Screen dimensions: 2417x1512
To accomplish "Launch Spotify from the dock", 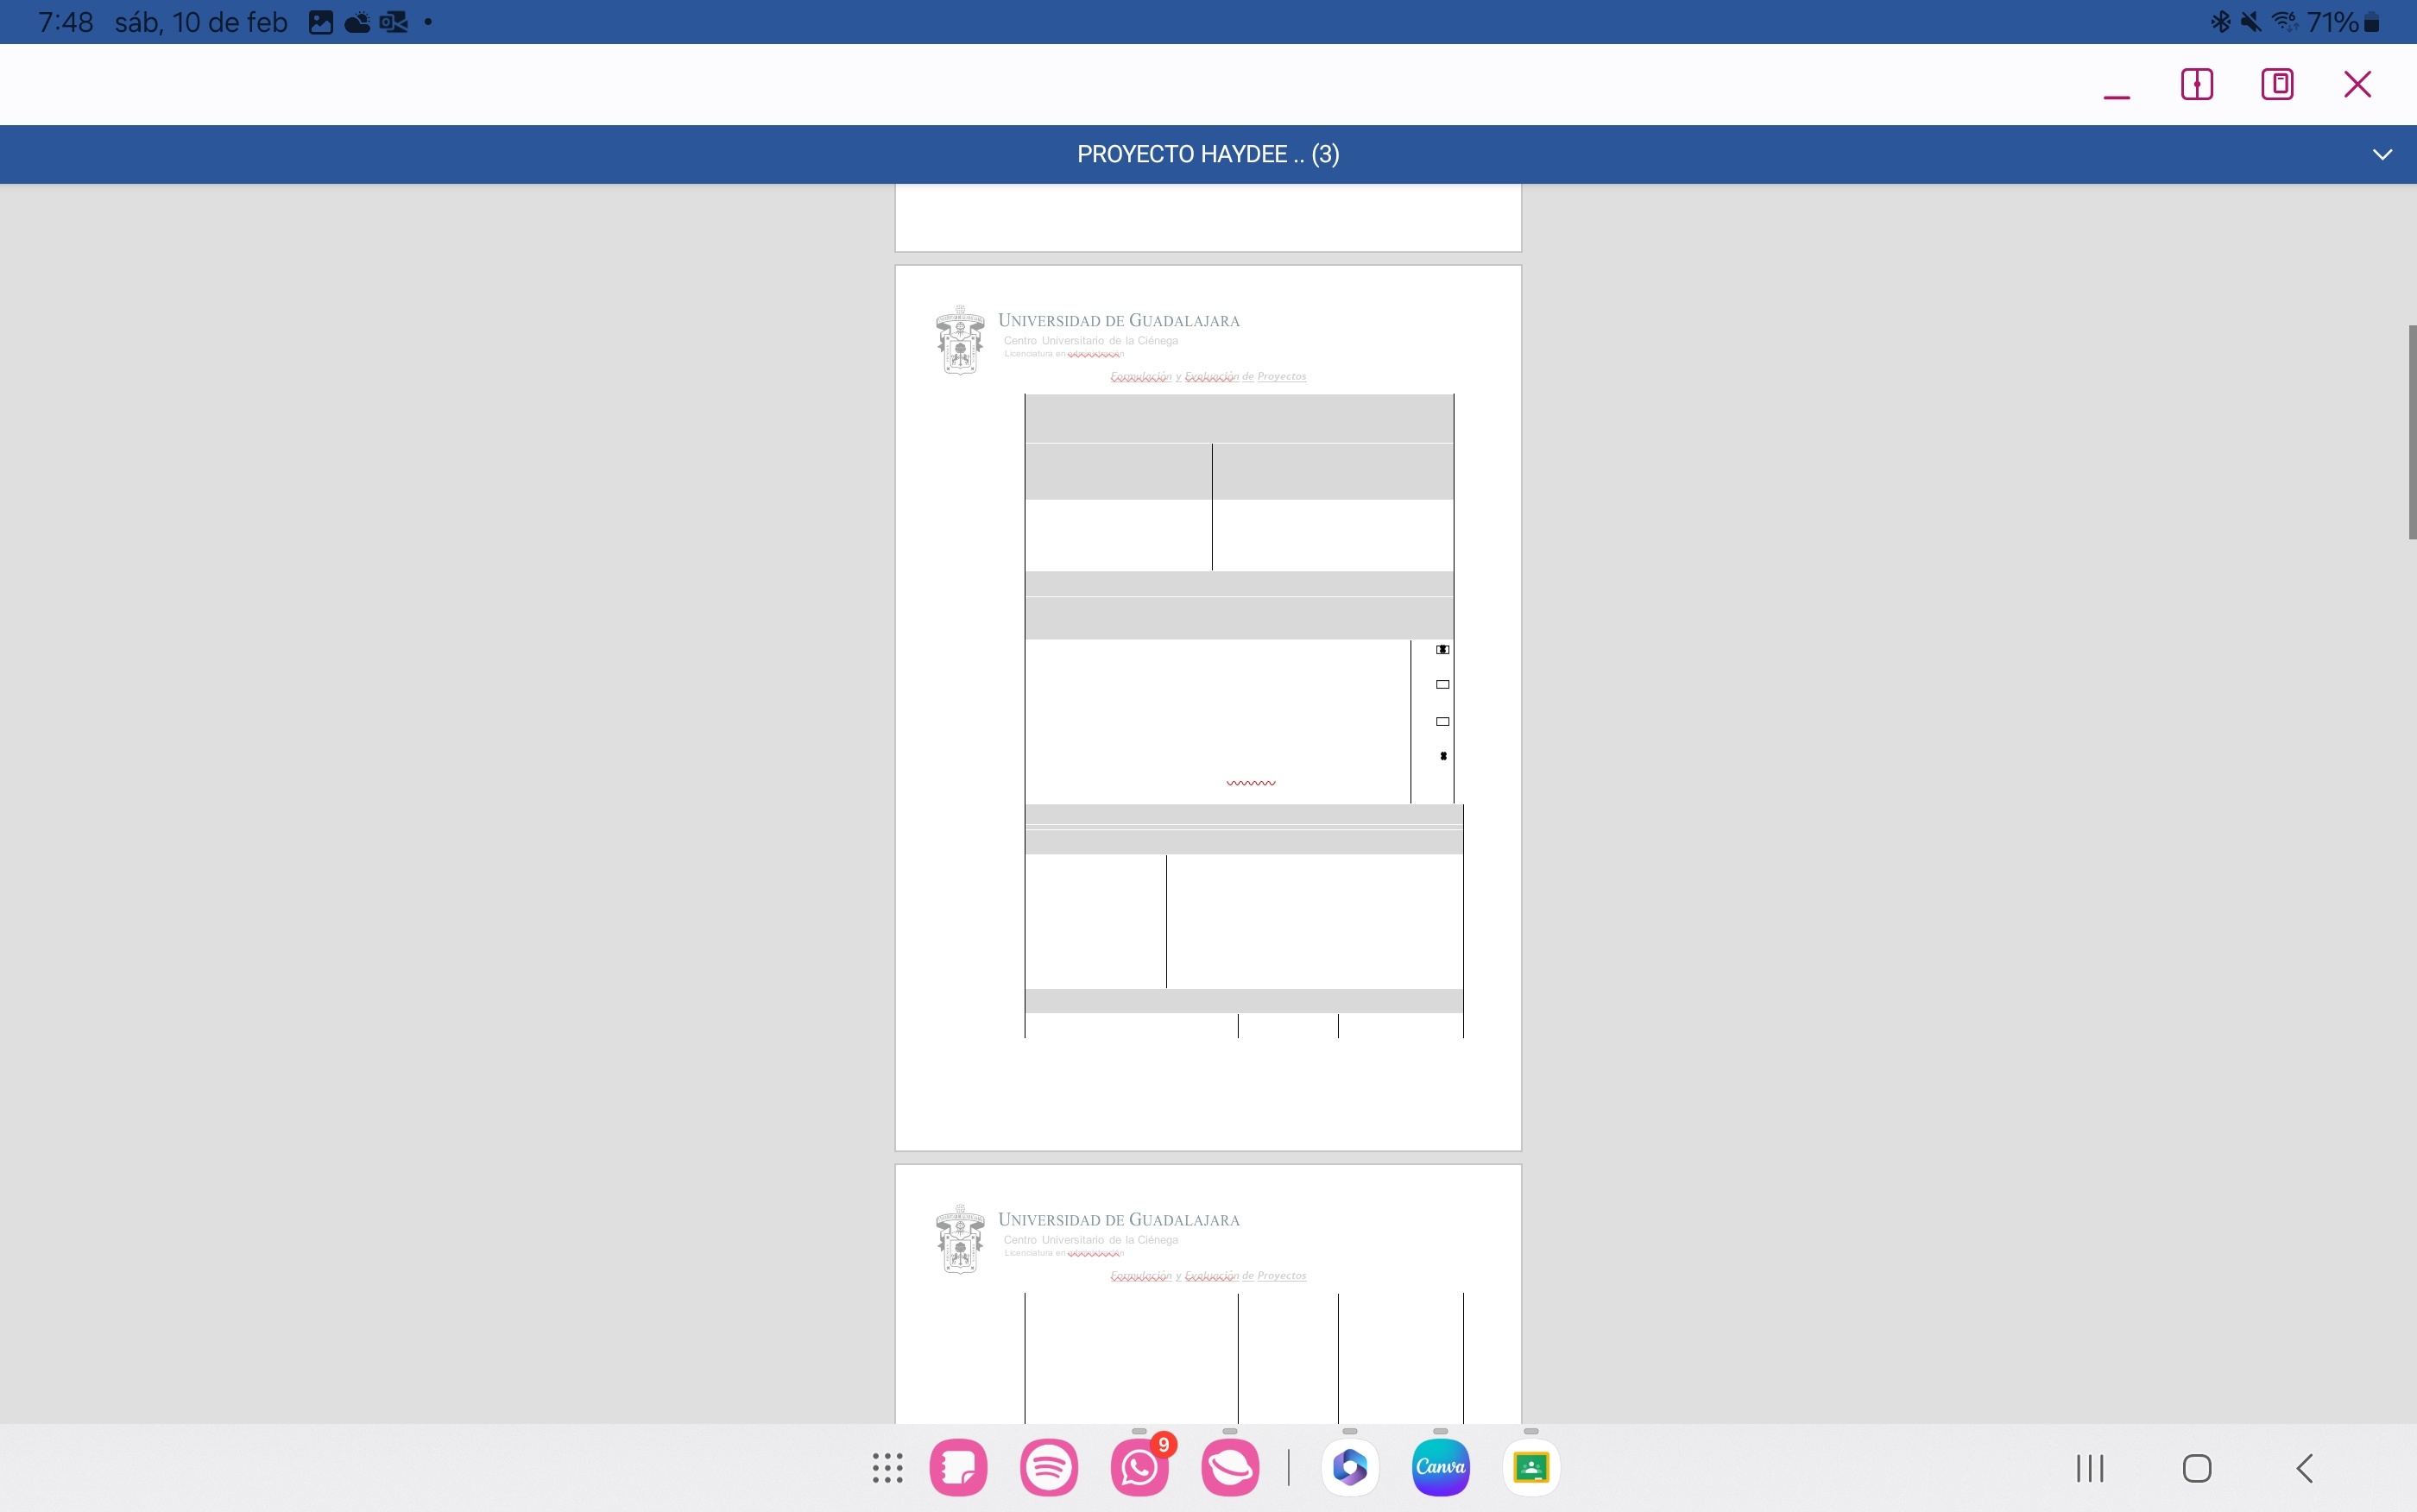I will pyautogui.click(x=1048, y=1467).
